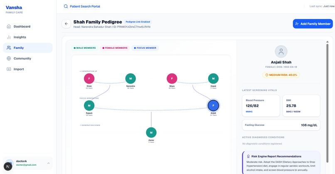The image size is (335, 174).
Task: Click the Vansha Family Care logo
Action: [14, 10]
